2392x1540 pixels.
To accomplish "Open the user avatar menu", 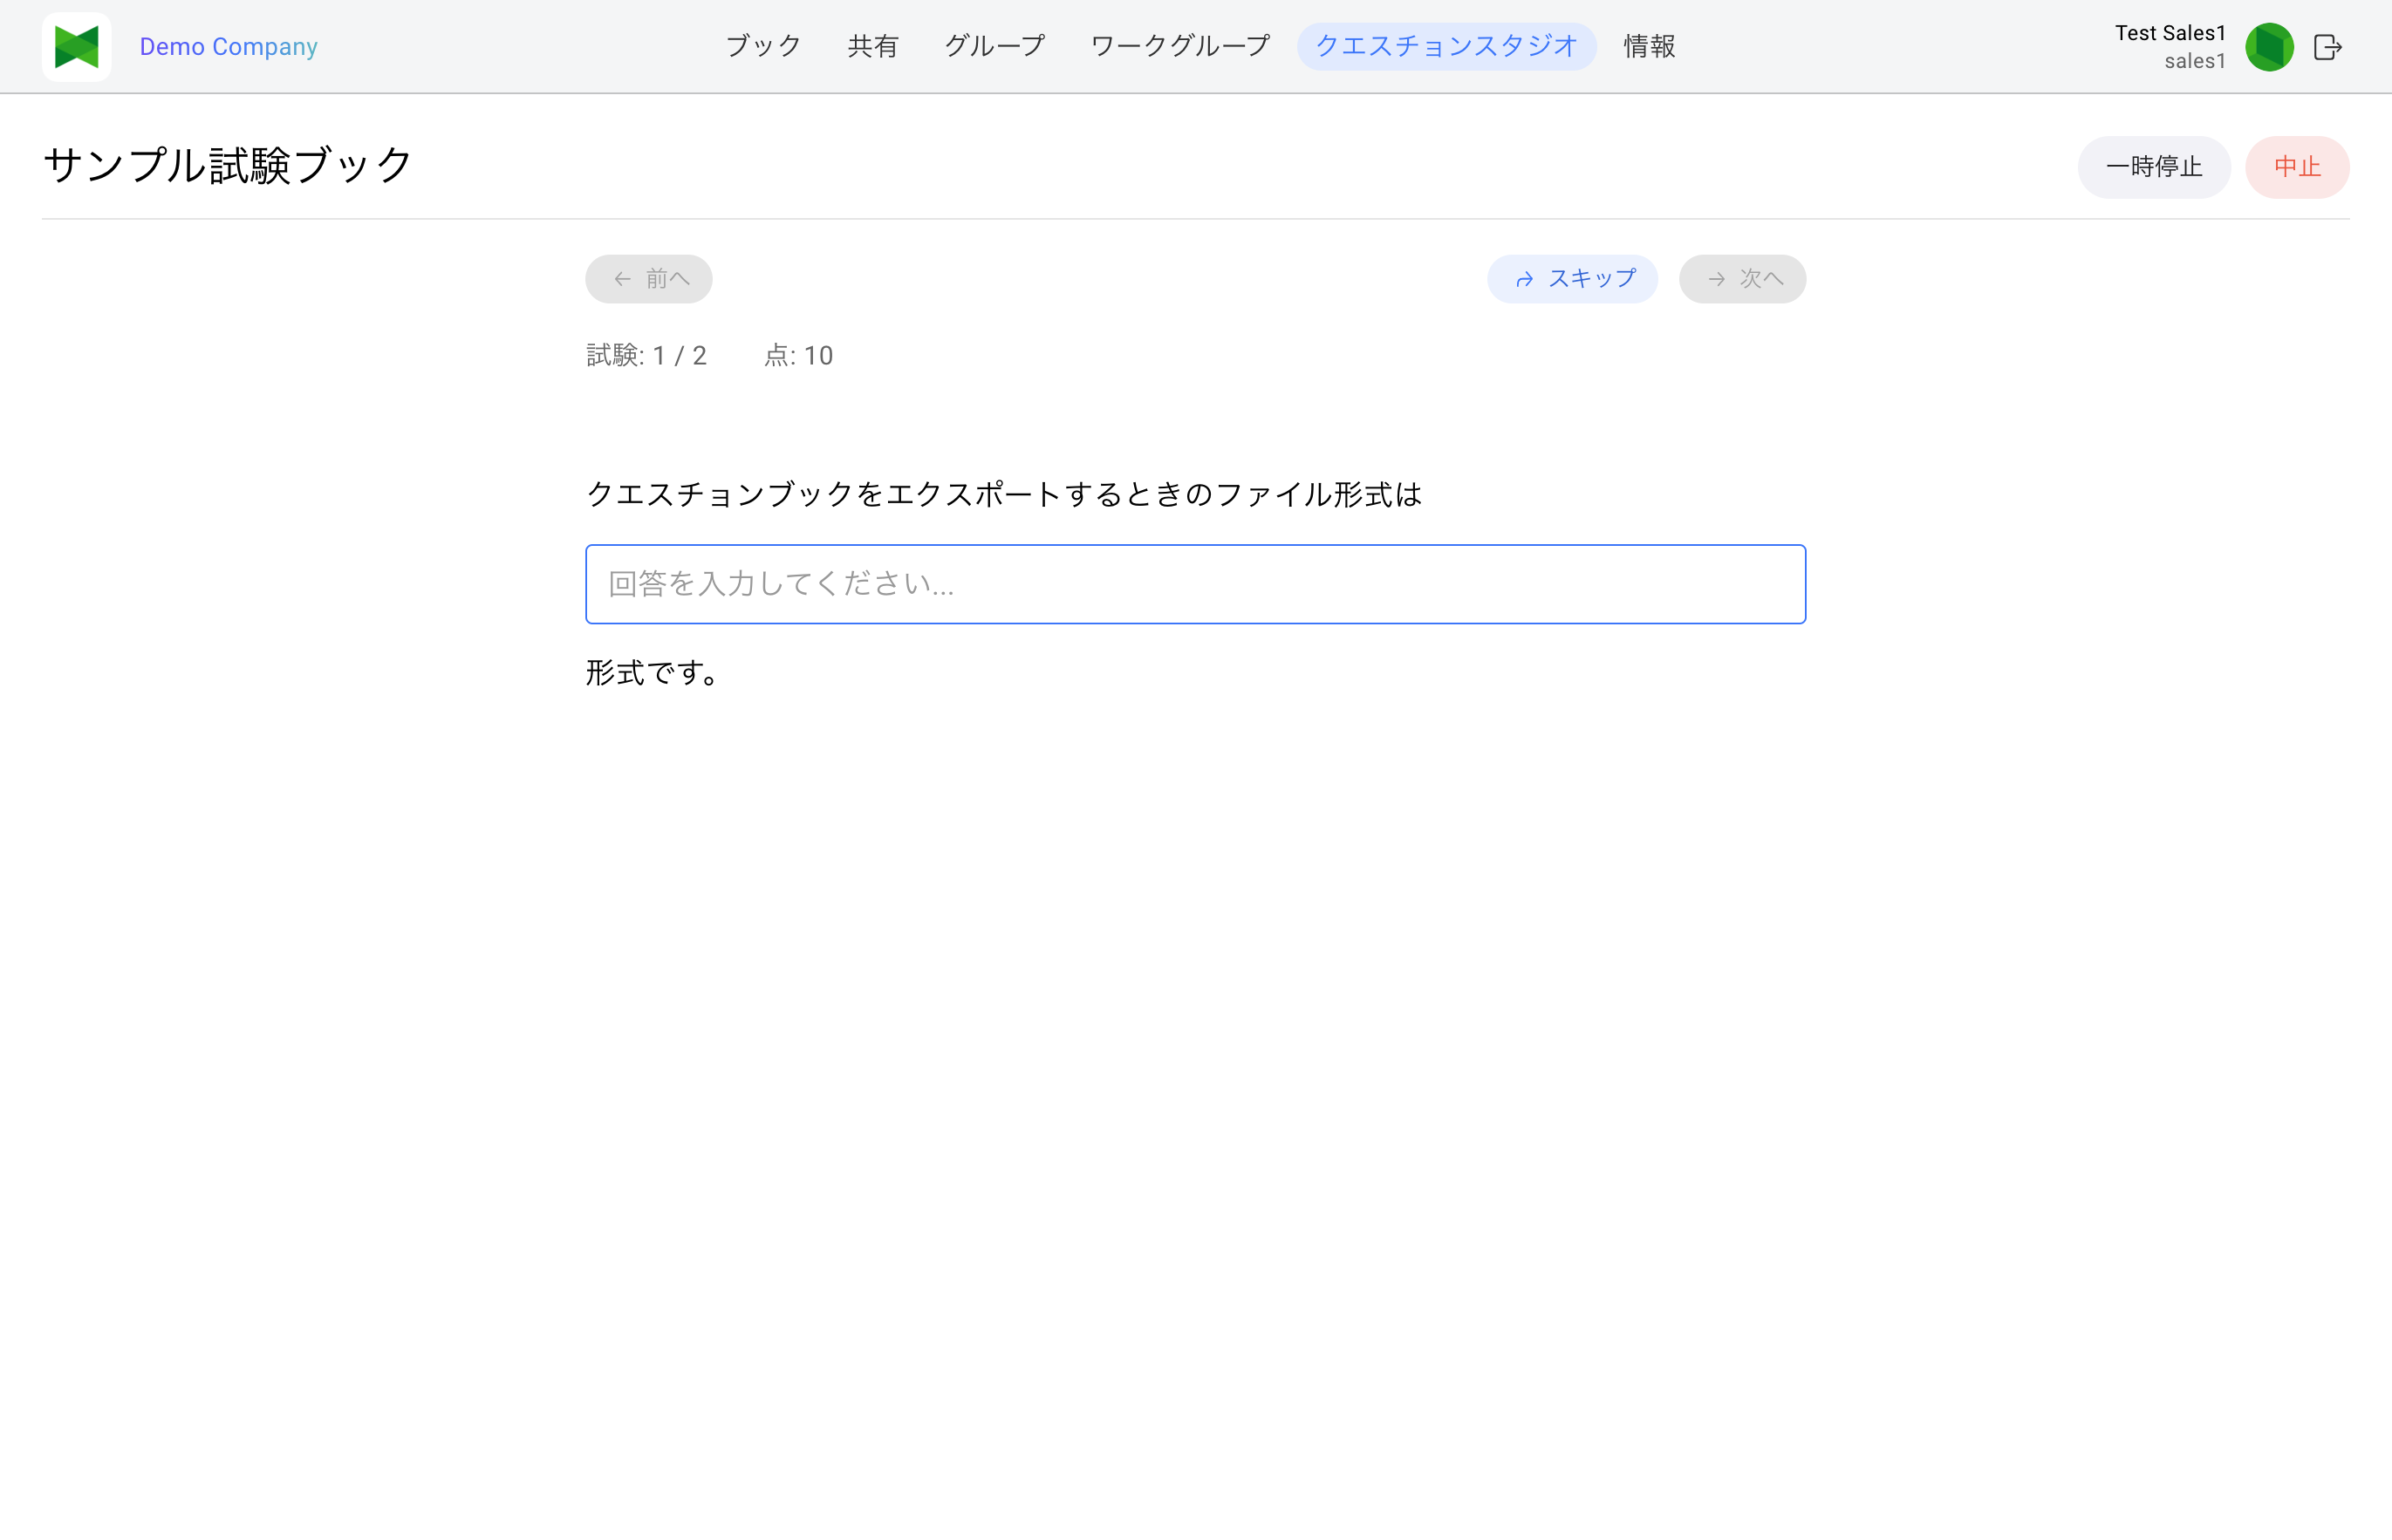I will (2269, 47).
